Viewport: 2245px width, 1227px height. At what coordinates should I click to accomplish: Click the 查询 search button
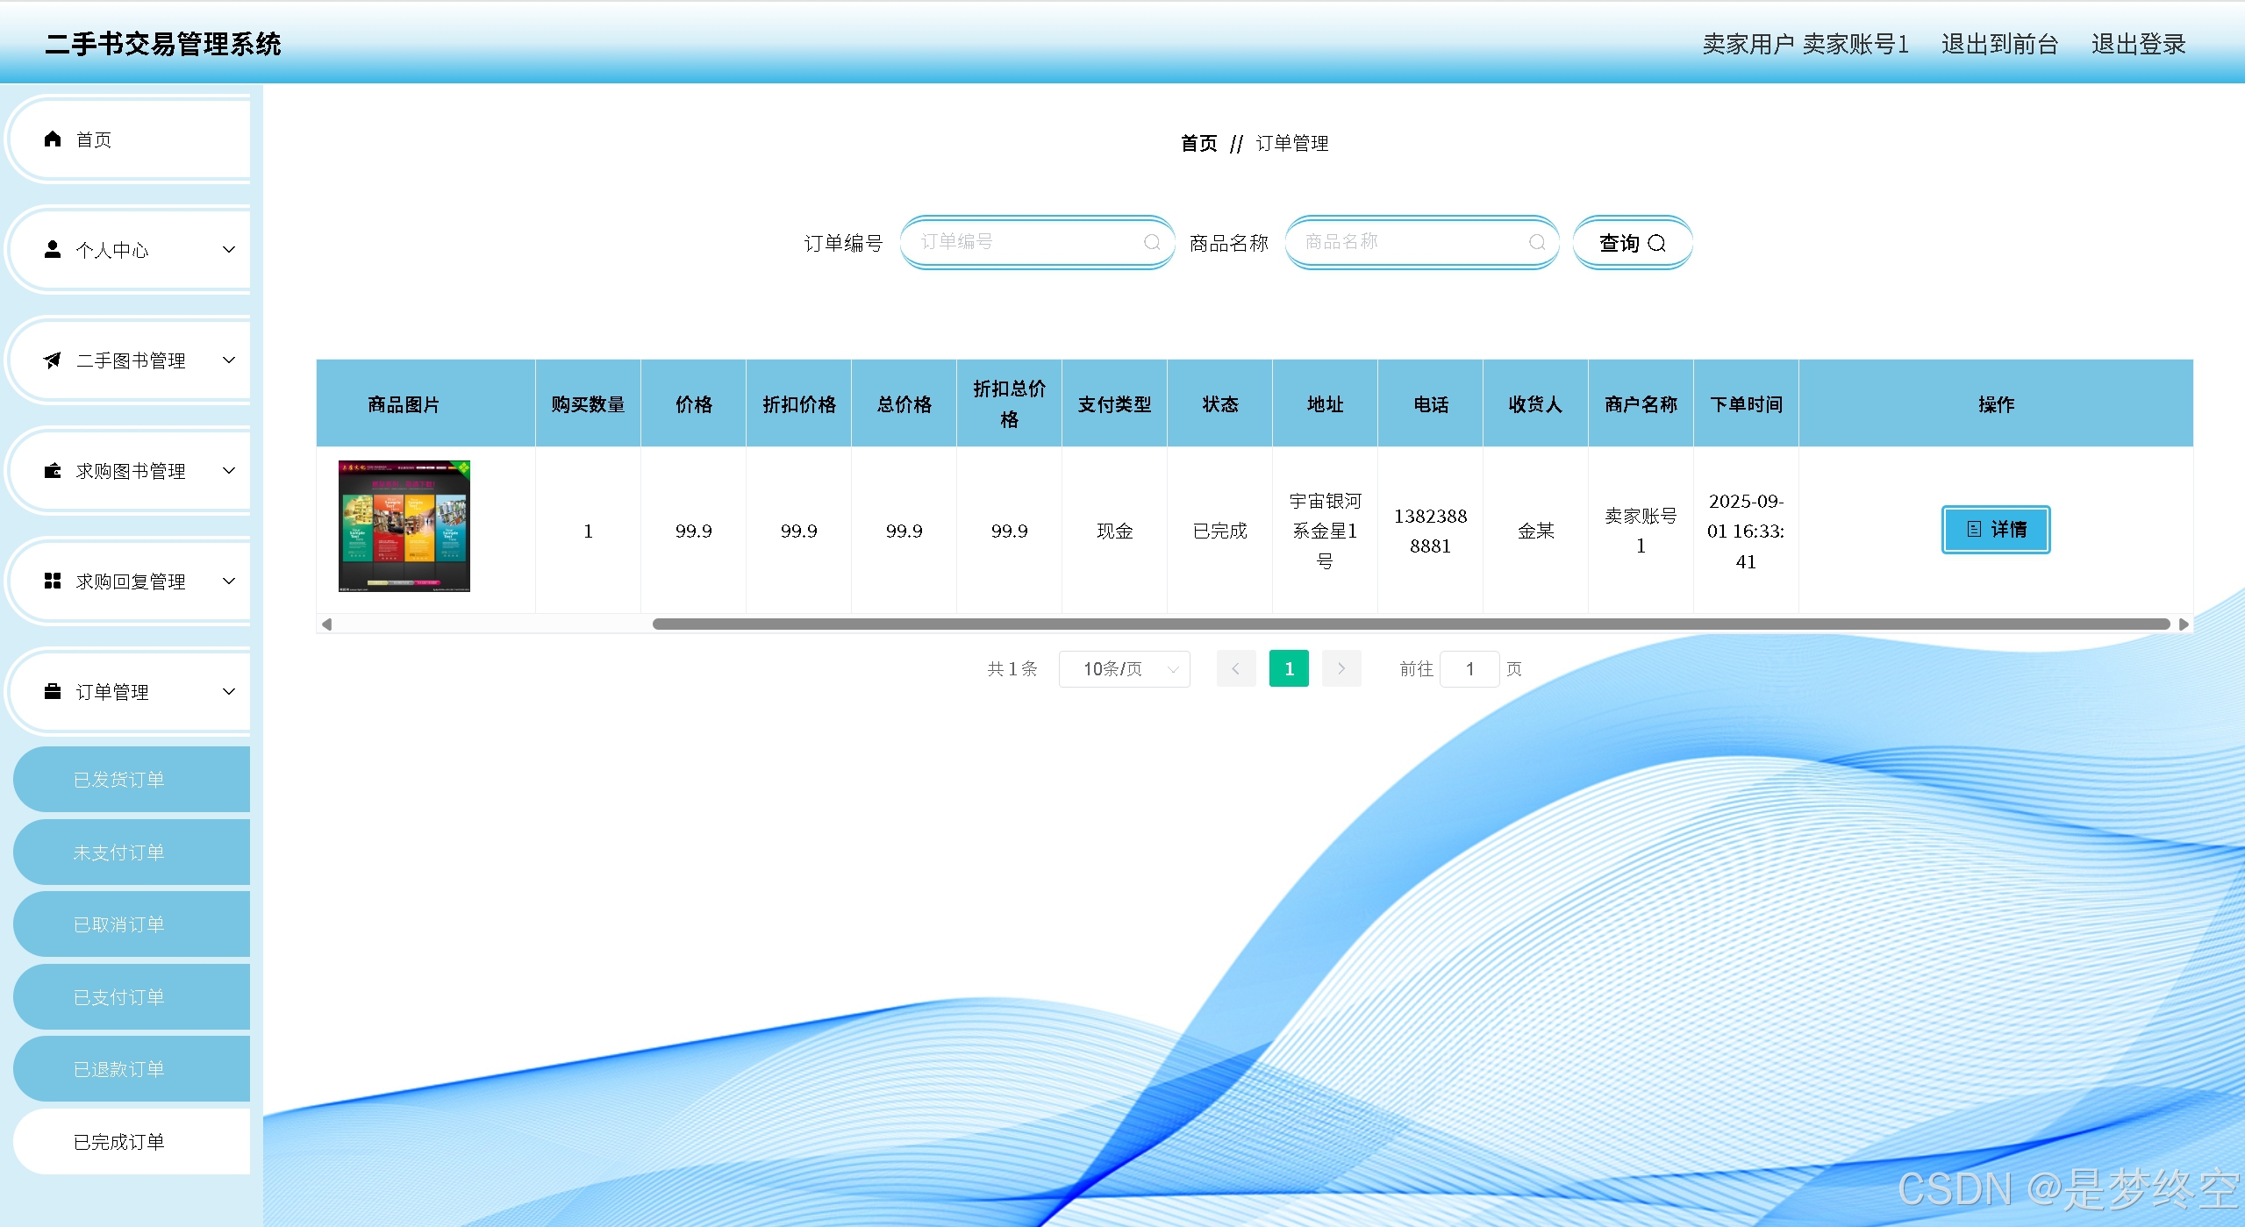(1633, 243)
